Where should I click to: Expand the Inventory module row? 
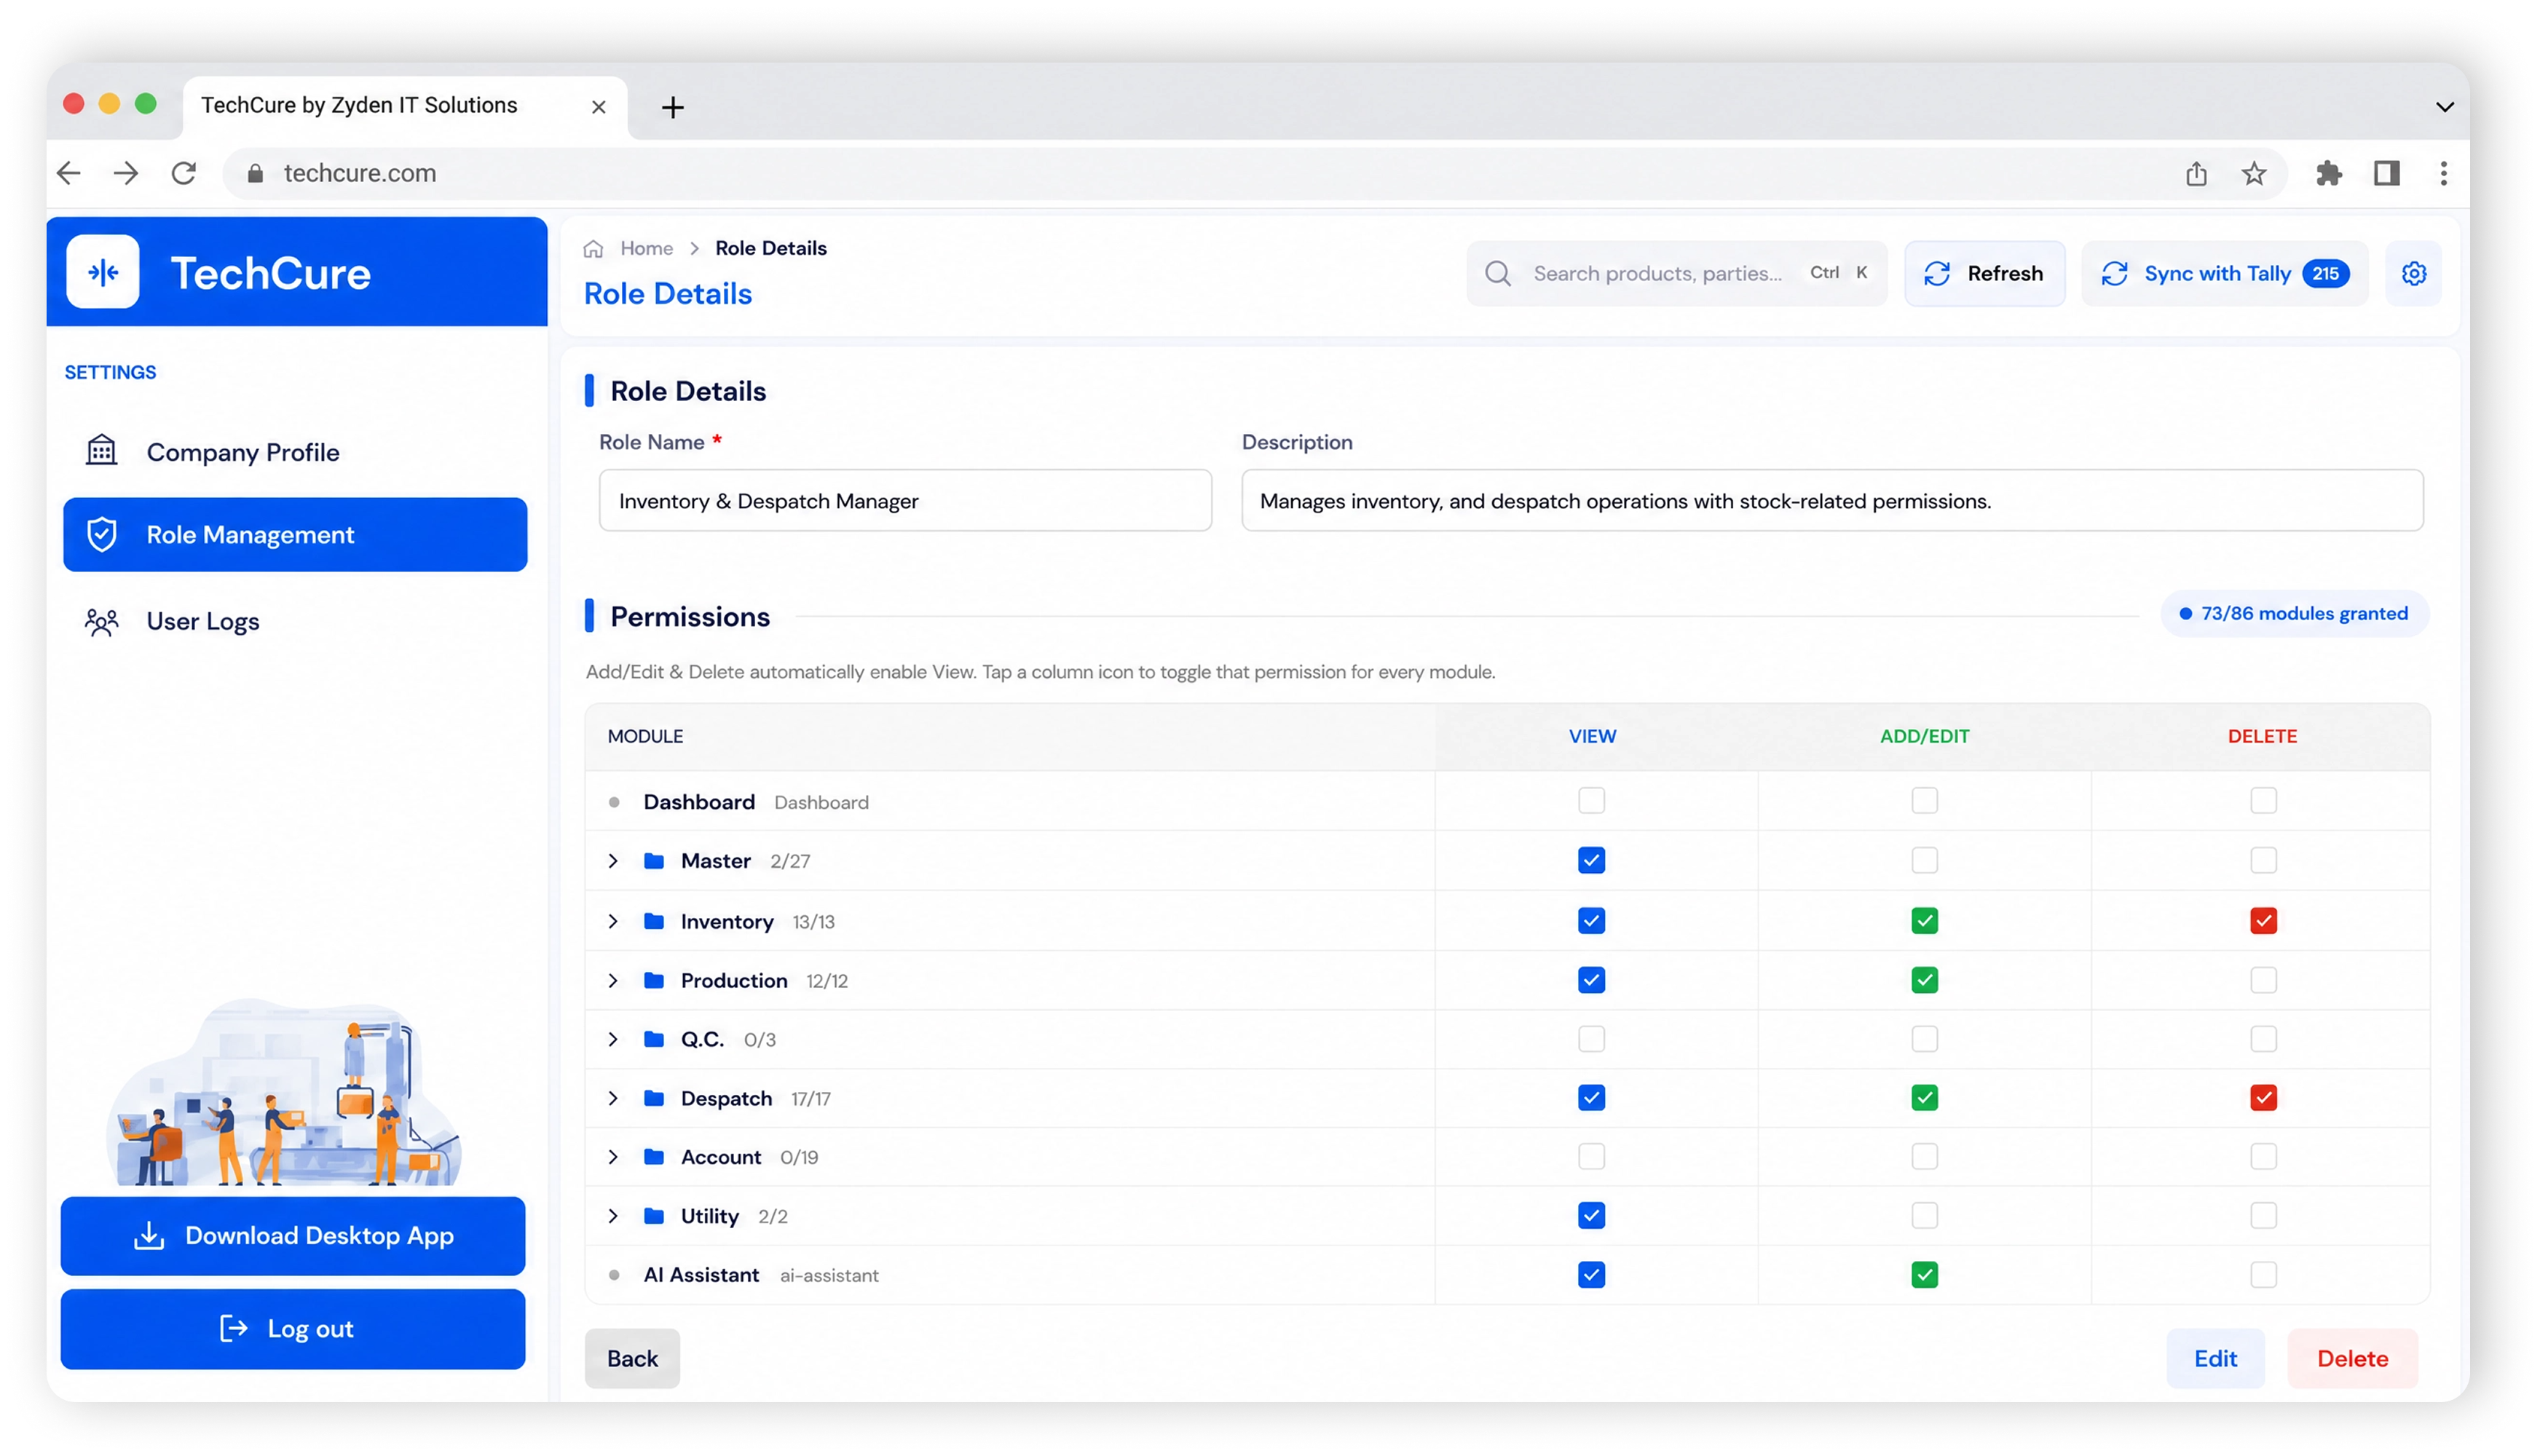(613, 921)
